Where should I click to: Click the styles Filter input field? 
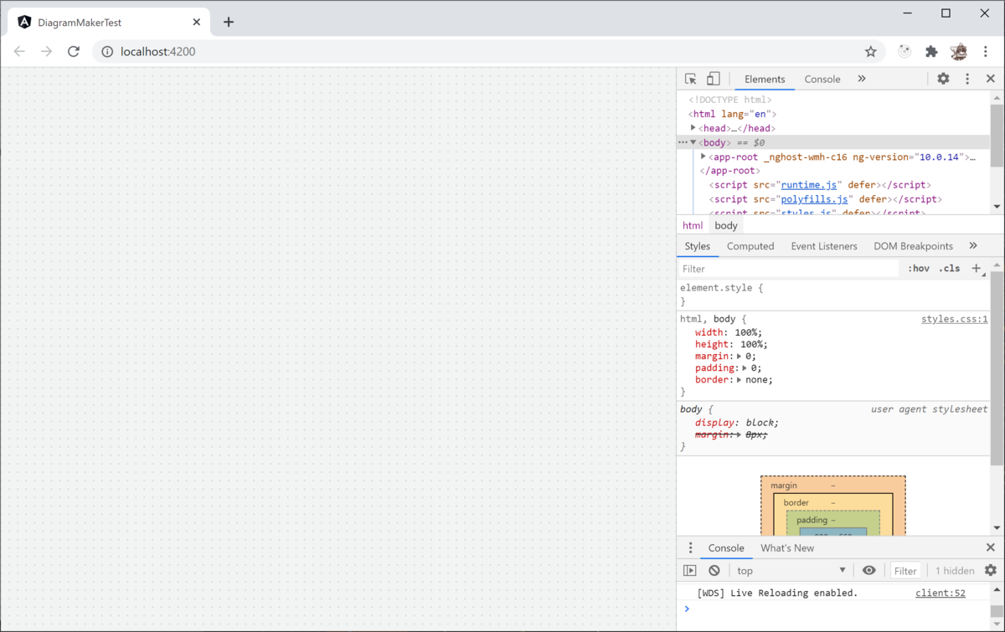click(789, 269)
